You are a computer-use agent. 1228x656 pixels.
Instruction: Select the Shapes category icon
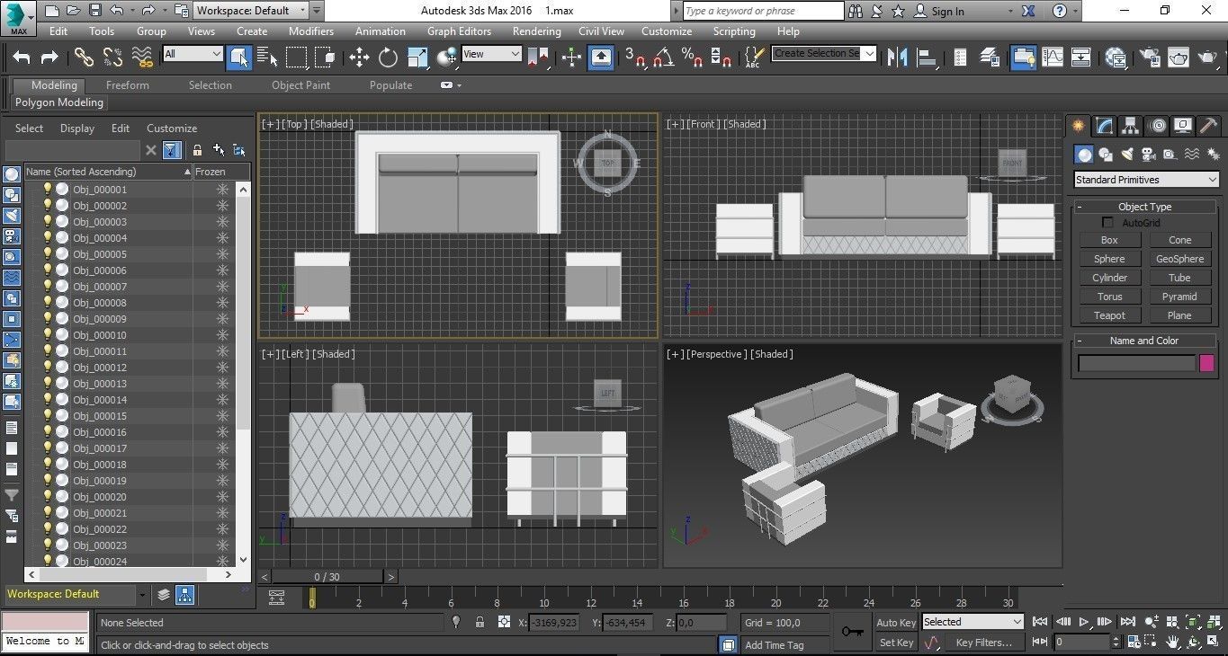coord(1106,155)
